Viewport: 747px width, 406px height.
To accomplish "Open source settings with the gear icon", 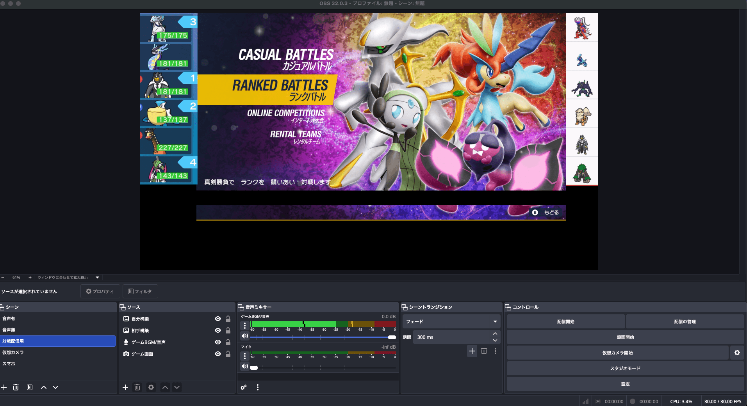I will [x=151, y=387].
